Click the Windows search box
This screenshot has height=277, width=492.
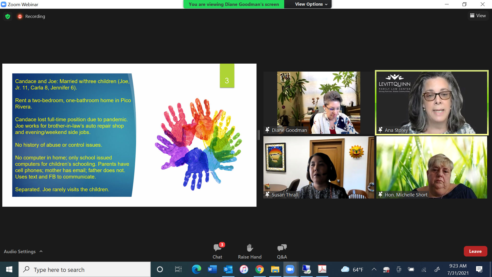pyautogui.click(x=85, y=270)
